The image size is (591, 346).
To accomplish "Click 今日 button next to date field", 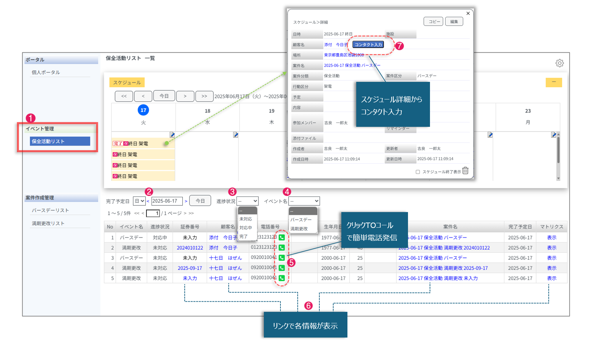I will [200, 201].
